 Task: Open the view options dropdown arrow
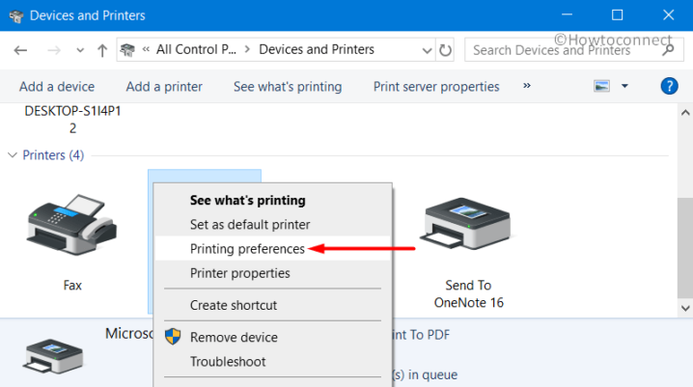[624, 86]
